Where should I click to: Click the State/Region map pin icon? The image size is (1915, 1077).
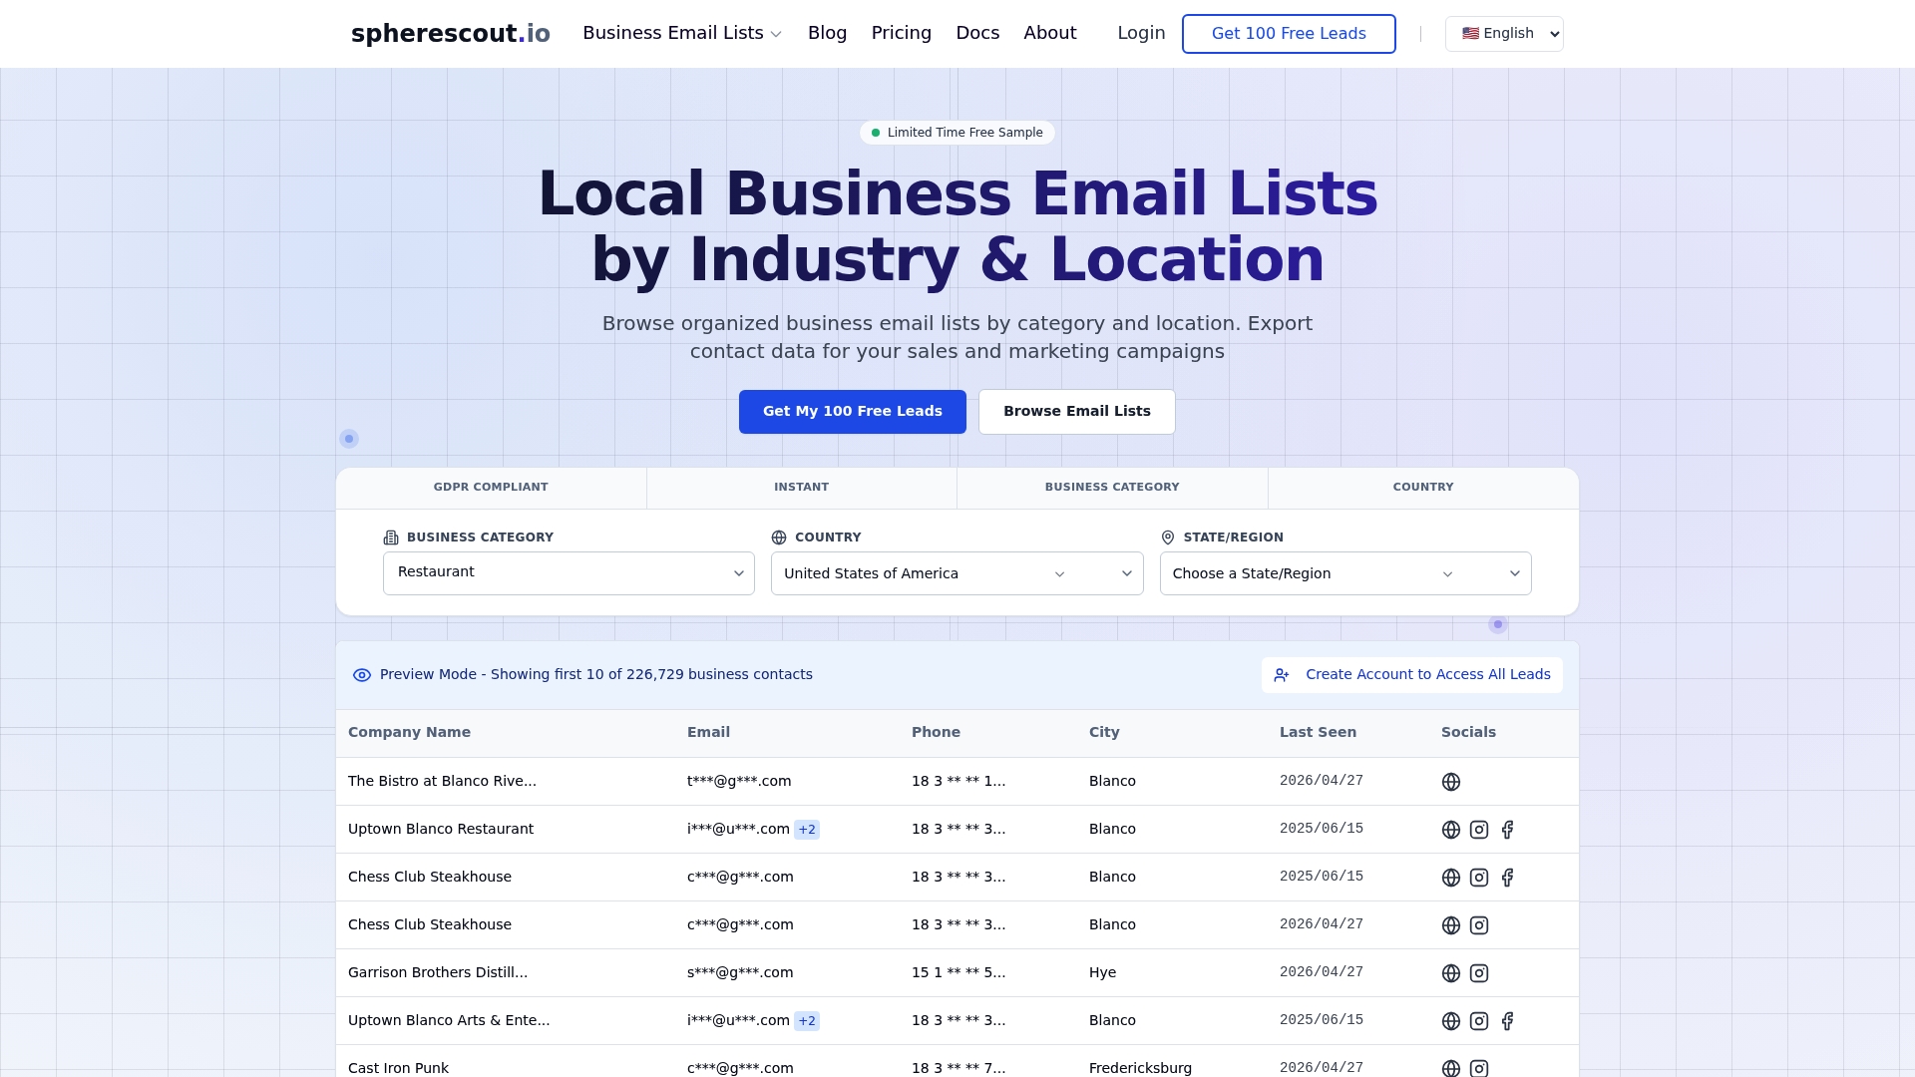[1168, 538]
